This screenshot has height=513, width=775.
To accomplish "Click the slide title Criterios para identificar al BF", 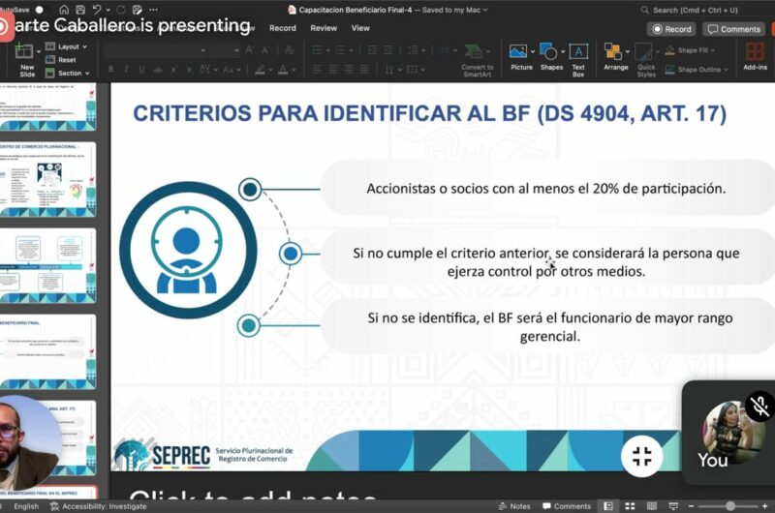I will pyautogui.click(x=429, y=113).
